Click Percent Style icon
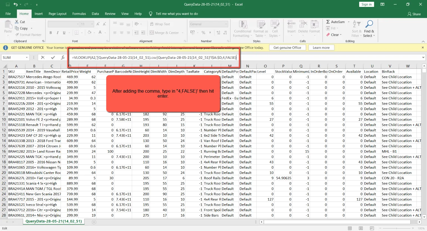 coord(203,33)
